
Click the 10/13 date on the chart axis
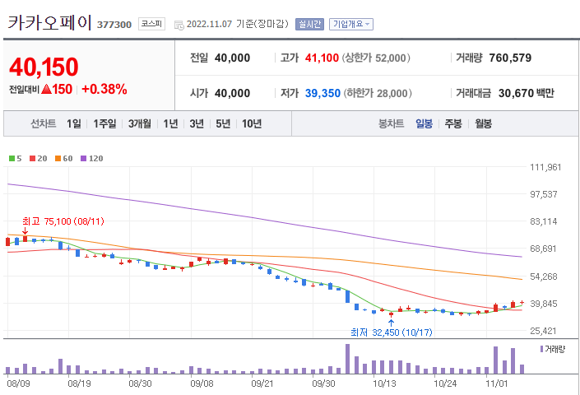384,383
